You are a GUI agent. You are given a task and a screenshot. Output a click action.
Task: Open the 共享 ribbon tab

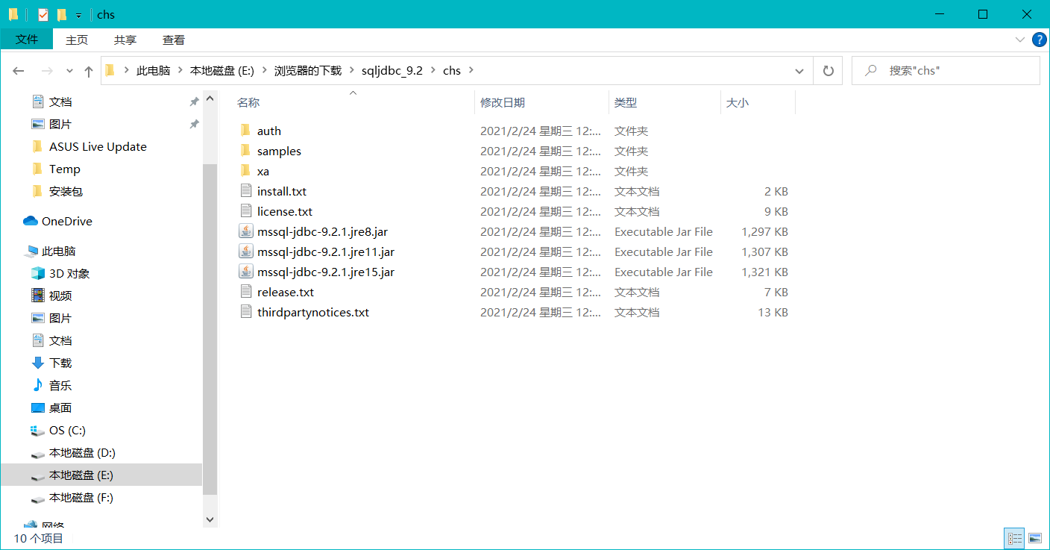(x=125, y=40)
